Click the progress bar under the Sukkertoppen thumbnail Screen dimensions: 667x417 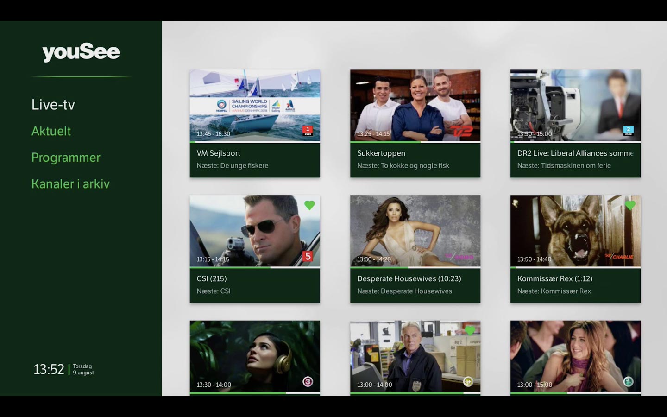415,142
